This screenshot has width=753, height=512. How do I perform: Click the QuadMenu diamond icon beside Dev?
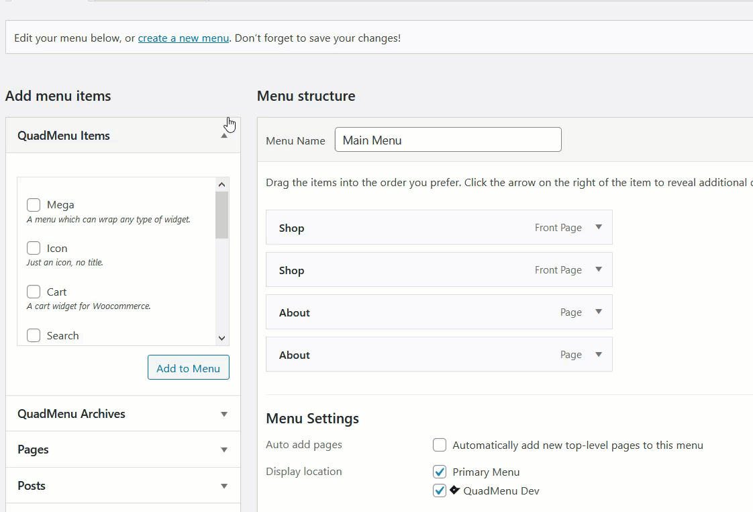[x=455, y=490]
